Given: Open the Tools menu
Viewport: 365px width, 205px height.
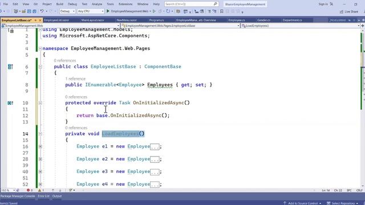Looking at the screenshot, I should point(110,4).
